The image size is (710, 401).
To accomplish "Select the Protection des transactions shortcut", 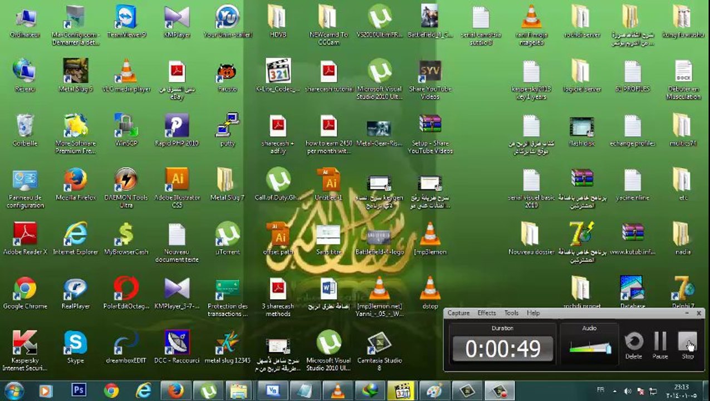I will [x=227, y=297].
